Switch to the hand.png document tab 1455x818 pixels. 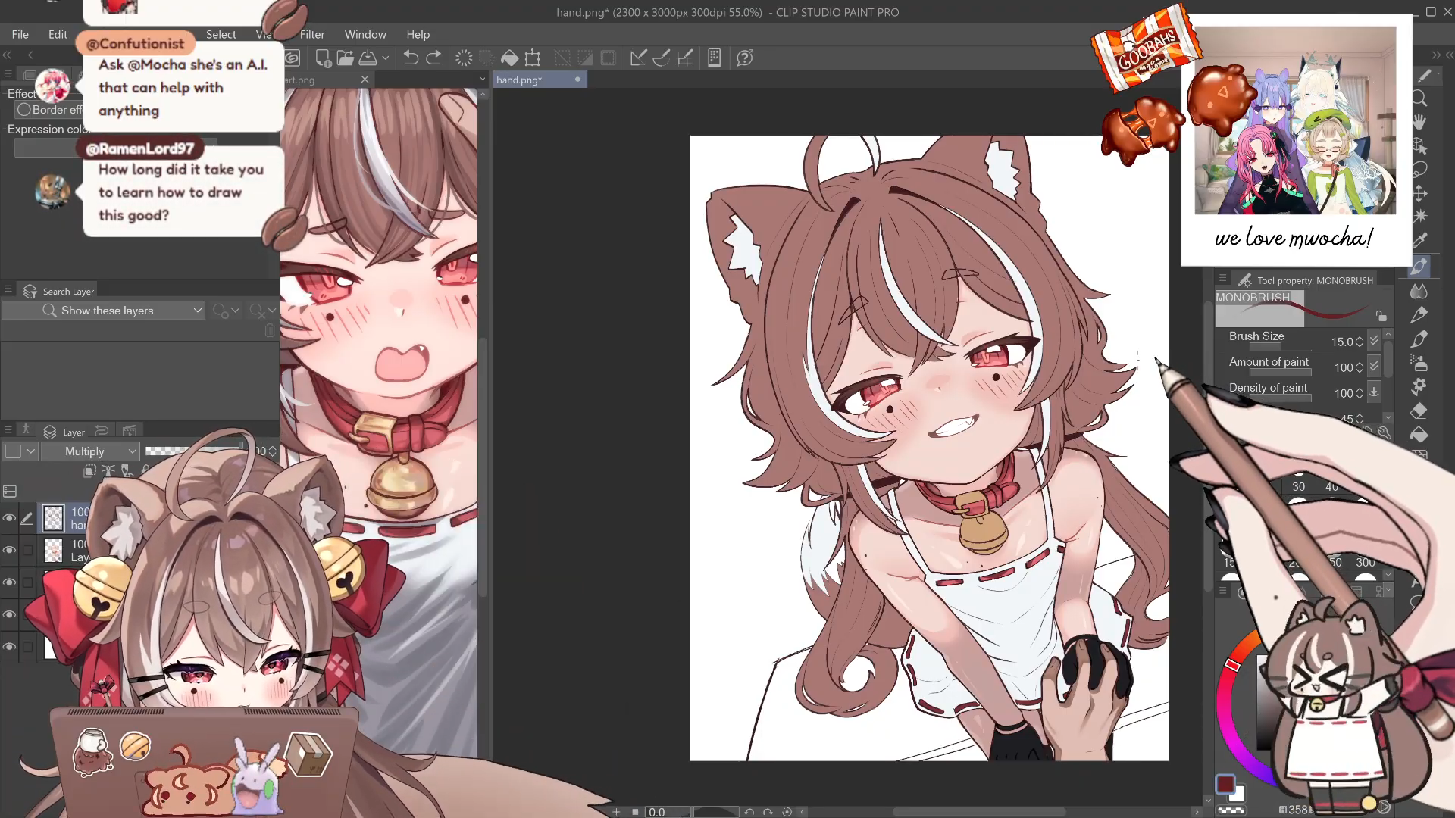click(x=520, y=80)
